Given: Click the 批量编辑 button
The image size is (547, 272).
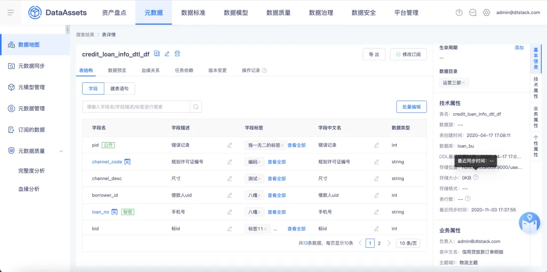Looking at the screenshot, I should pyautogui.click(x=411, y=107).
